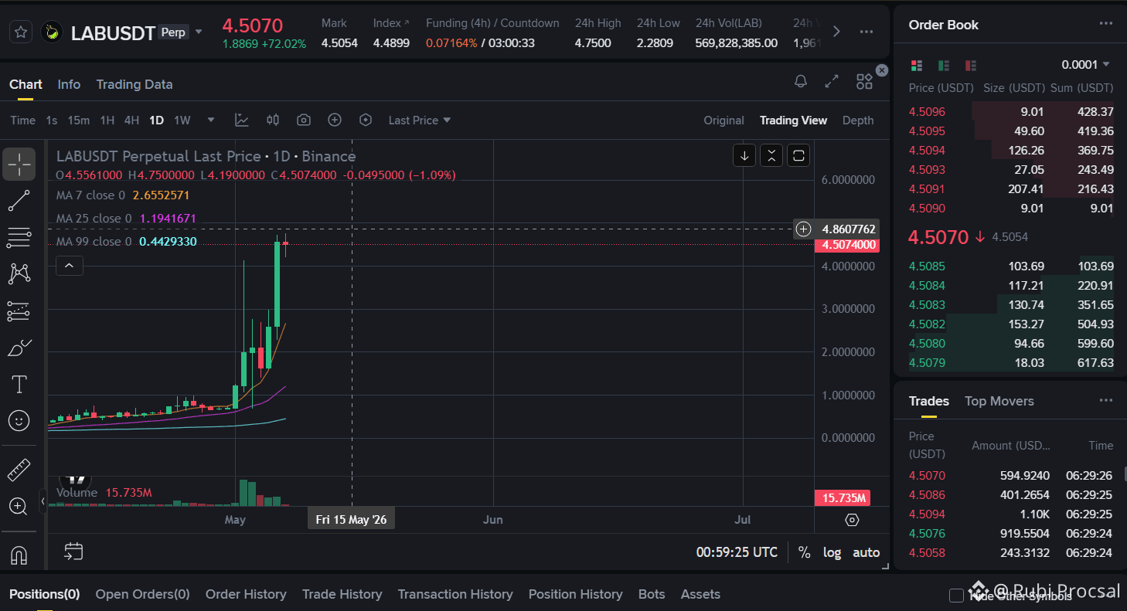The image size is (1127, 611).
Task: Open the Order History tab
Action: point(246,594)
